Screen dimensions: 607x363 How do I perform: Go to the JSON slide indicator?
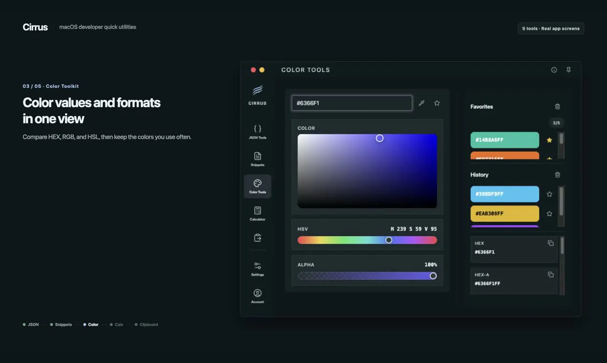[31, 324]
